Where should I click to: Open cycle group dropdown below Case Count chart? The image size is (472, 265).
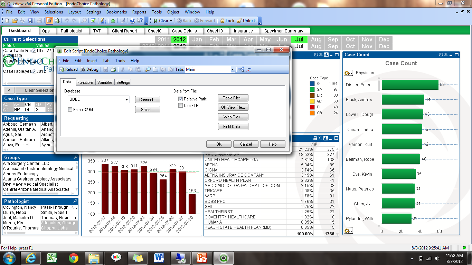349,230
